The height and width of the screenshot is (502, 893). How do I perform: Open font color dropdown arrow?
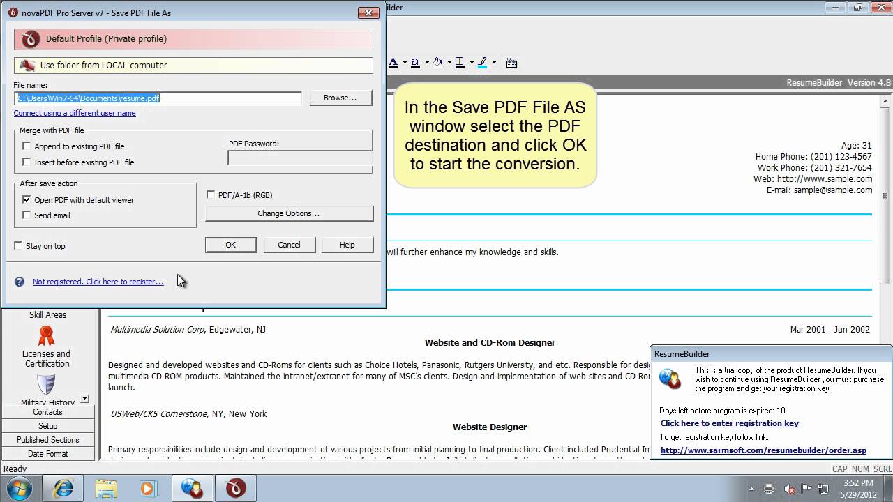[x=404, y=63]
